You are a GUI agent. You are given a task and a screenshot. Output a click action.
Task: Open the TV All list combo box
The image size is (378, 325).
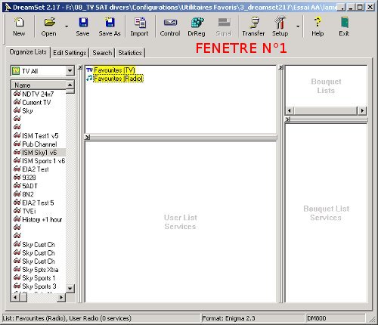pyautogui.click(x=42, y=71)
